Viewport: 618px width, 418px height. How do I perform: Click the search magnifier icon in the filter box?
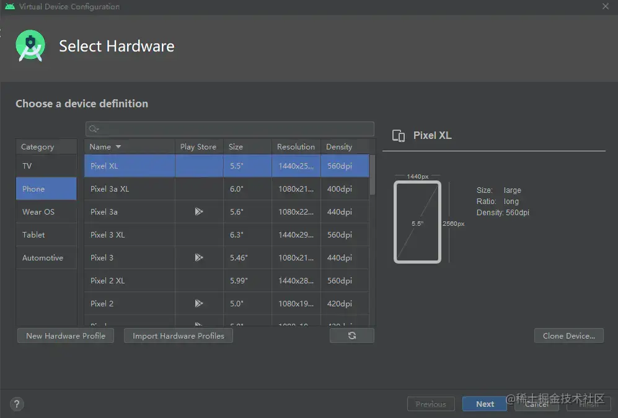click(94, 129)
